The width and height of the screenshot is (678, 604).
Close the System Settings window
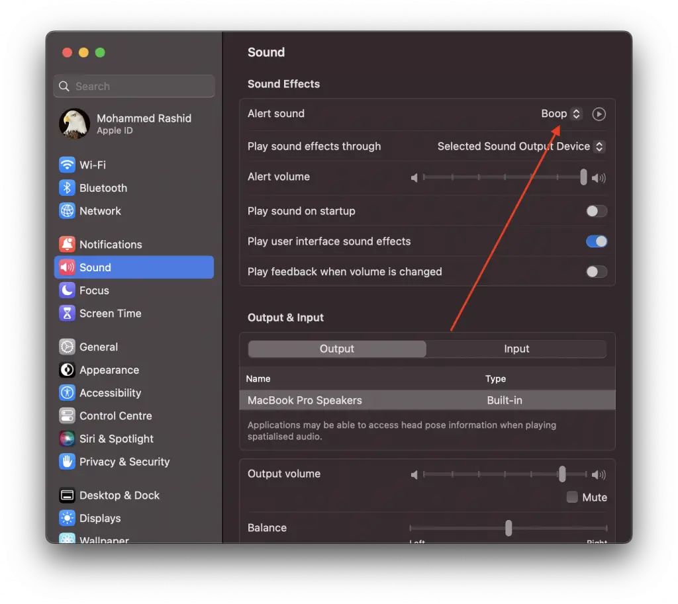pyautogui.click(x=67, y=52)
